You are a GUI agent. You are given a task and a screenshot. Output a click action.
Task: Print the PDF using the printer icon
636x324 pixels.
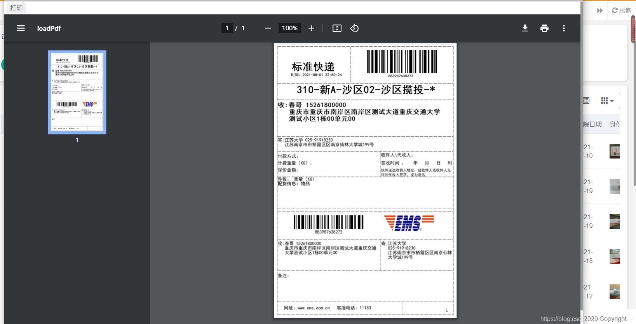pyautogui.click(x=544, y=28)
